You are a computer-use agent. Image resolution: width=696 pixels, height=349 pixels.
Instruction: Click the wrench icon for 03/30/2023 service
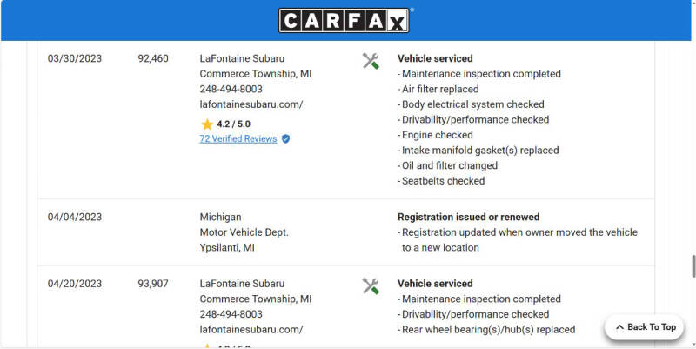(x=371, y=60)
